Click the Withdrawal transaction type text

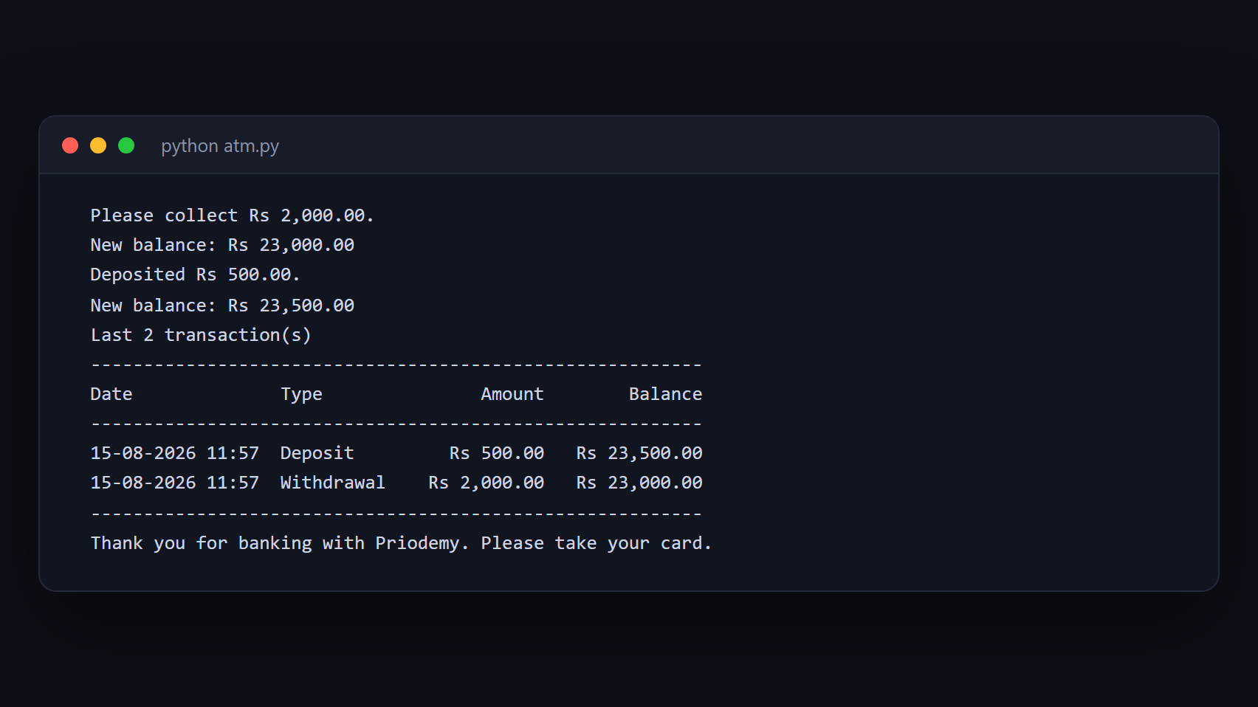pos(333,483)
